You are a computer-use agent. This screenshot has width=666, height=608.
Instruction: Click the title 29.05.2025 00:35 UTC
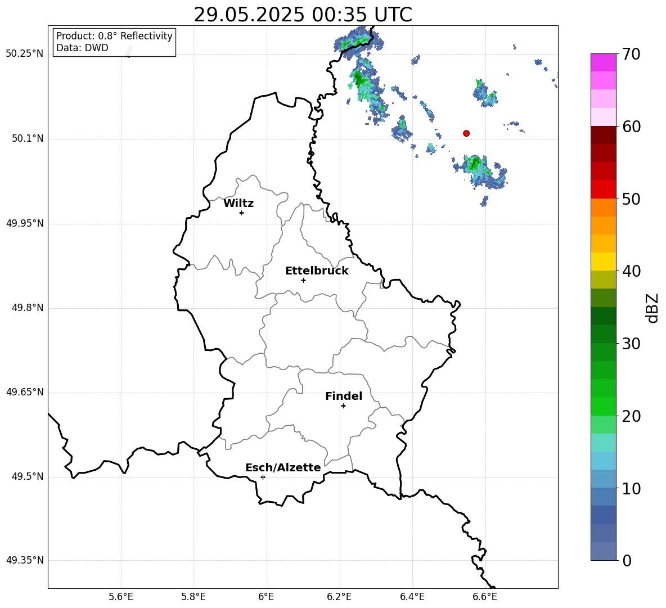[x=303, y=15]
